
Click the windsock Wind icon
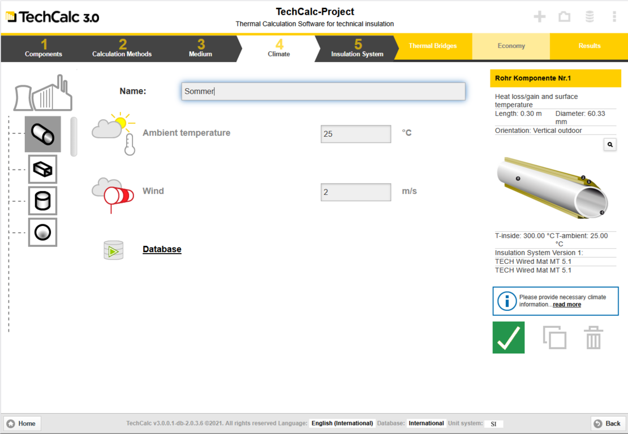pos(113,195)
